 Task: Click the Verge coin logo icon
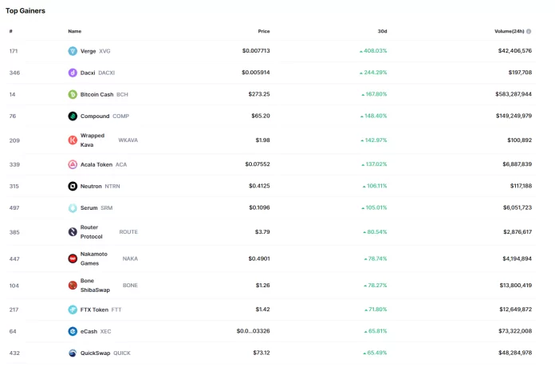point(73,51)
